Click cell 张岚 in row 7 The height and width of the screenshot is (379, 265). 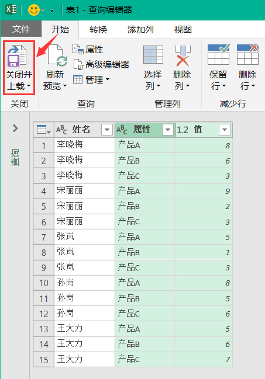click(x=84, y=237)
